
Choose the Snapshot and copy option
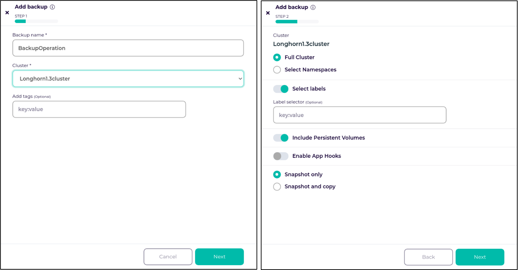click(x=277, y=187)
